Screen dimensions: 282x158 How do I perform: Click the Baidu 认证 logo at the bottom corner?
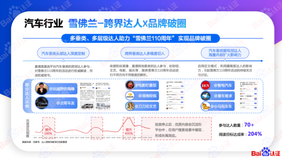[x=265, y=152]
